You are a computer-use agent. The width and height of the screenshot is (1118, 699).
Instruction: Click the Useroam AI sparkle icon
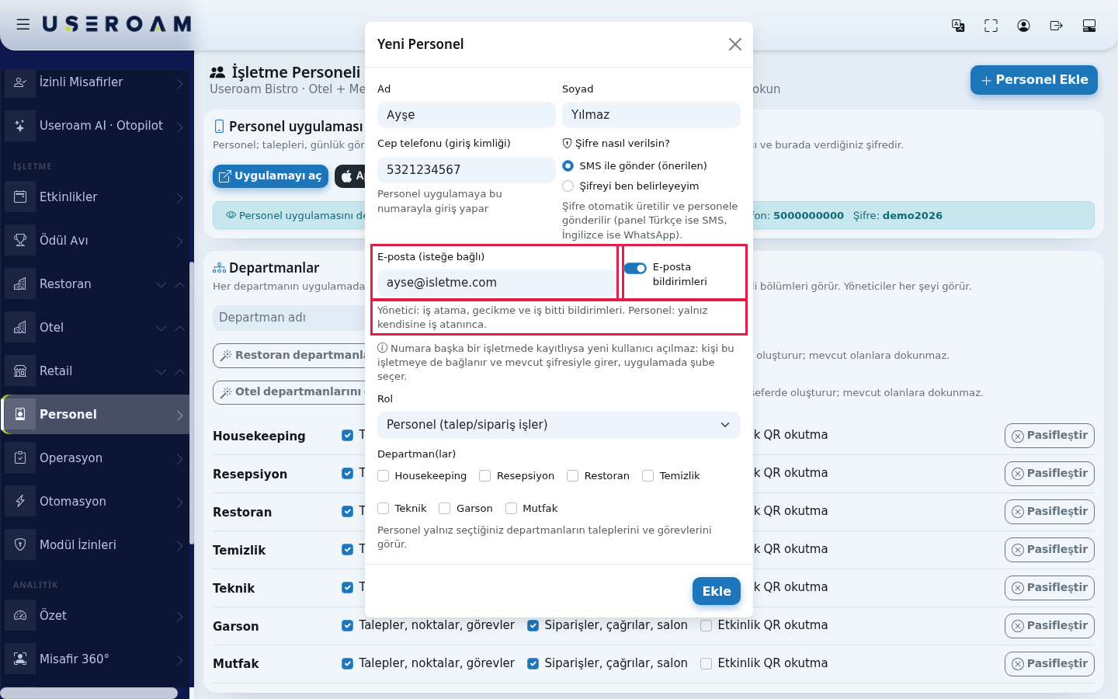20,126
